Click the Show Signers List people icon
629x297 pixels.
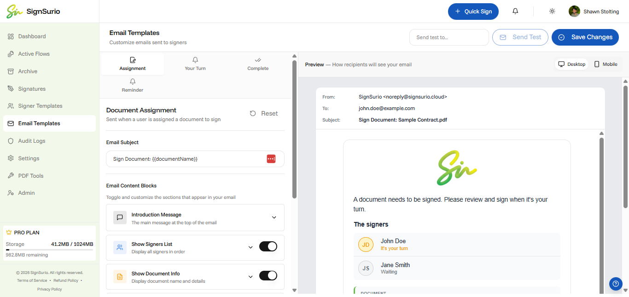coord(120,247)
